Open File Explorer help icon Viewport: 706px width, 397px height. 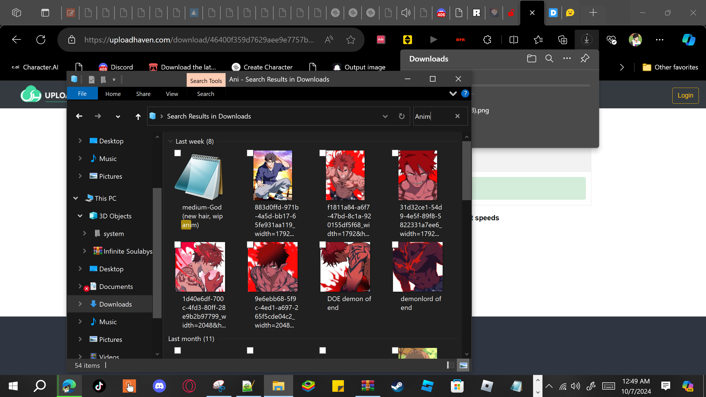[x=465, y=94]
